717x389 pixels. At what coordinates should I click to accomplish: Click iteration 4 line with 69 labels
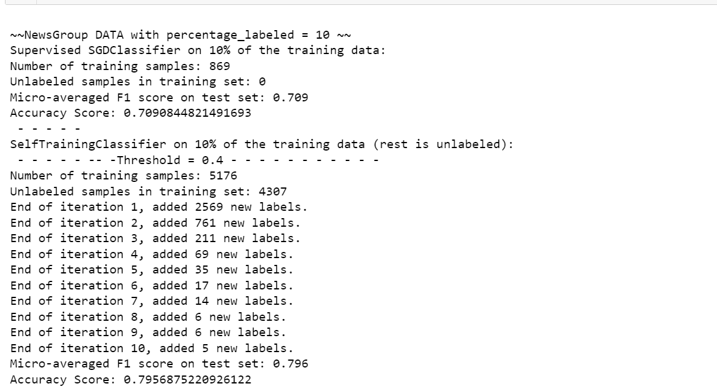click(151, 254)
